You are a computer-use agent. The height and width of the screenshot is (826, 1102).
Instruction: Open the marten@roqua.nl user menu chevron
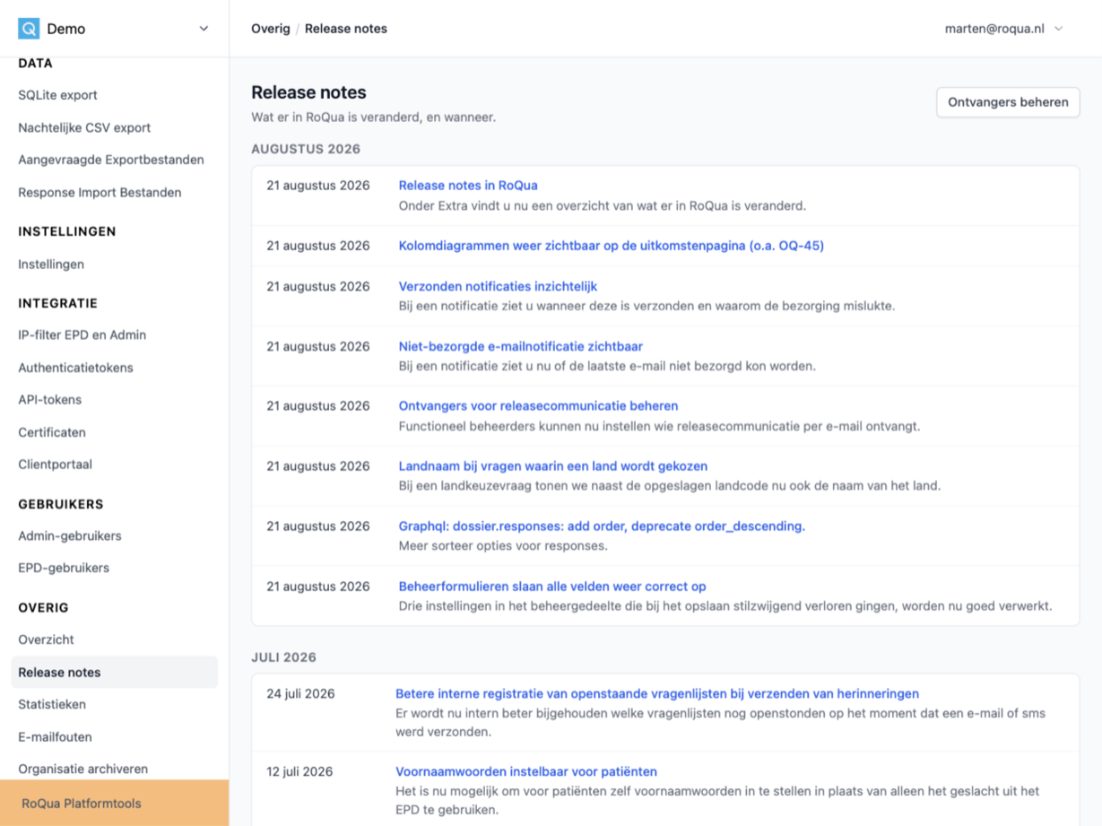[x=1059, y=29]
